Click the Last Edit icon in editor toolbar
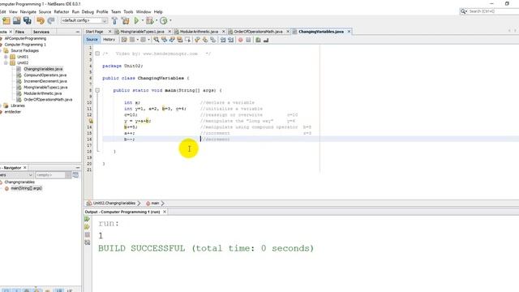 pyautogui.click(x=124, y=40)
